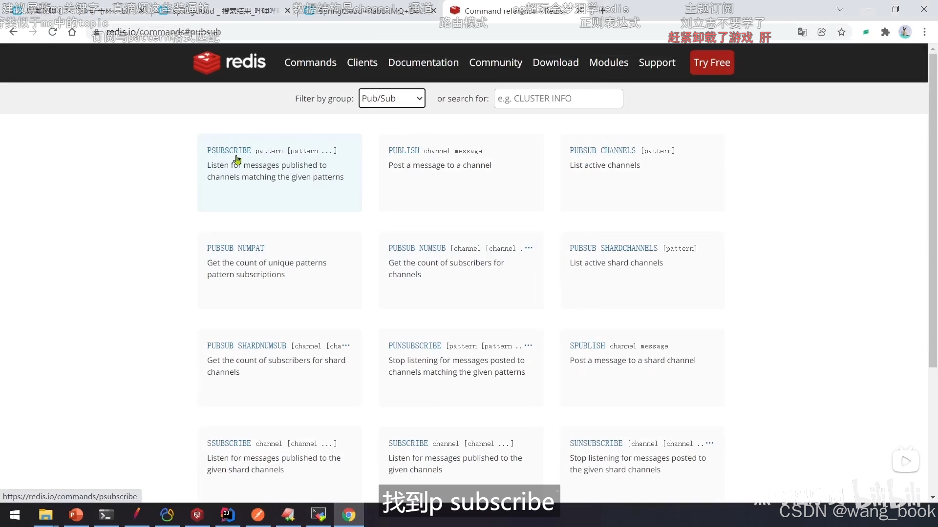Open the PUBSUB NUMSUB command card

click(x=461, y=270)
